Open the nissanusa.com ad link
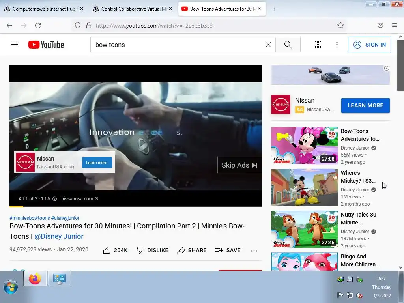 click(79, 199)
